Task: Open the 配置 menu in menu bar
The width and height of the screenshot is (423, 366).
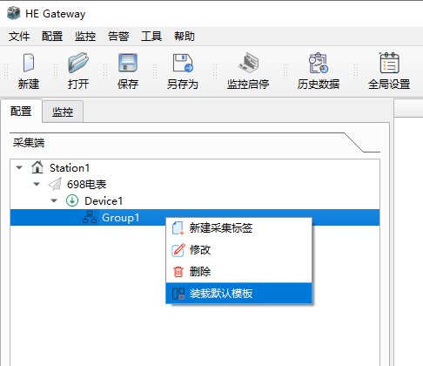Action: 52,37
